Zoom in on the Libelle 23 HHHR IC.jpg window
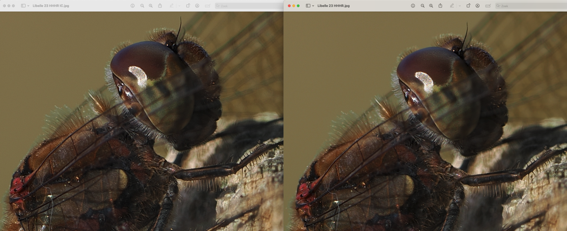Screen dimensions: 567x231 point(151,6)
